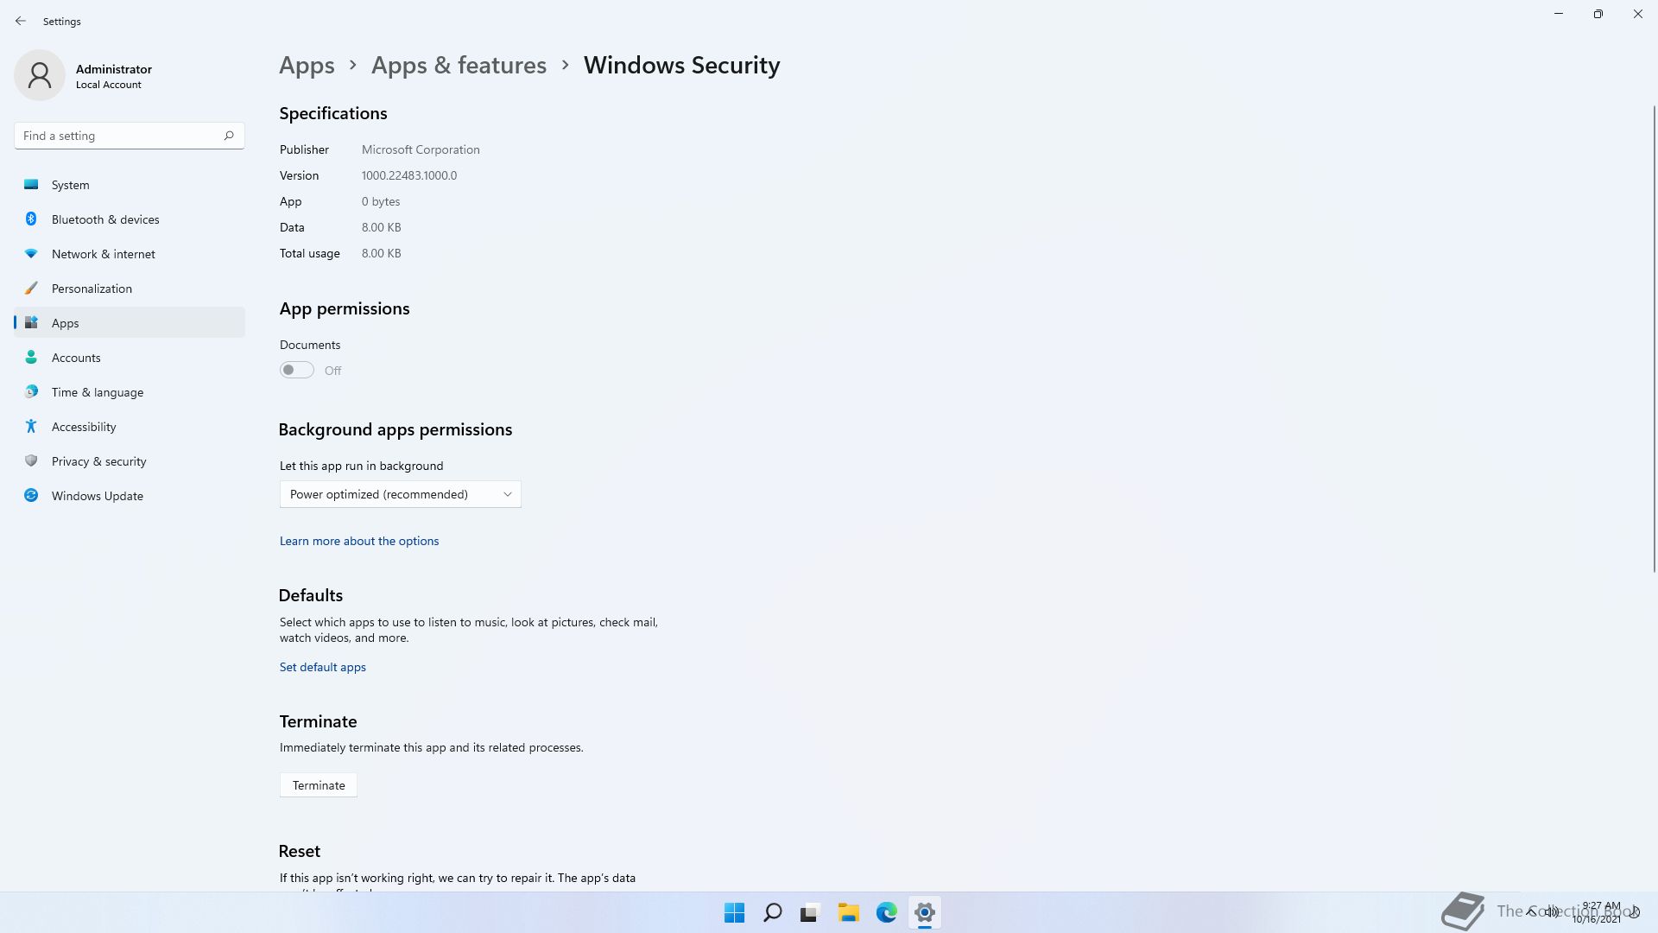Open Bluetooth & devices settings
The image size is (1658, 933).
pyautogui.click(x=130, y=219)
